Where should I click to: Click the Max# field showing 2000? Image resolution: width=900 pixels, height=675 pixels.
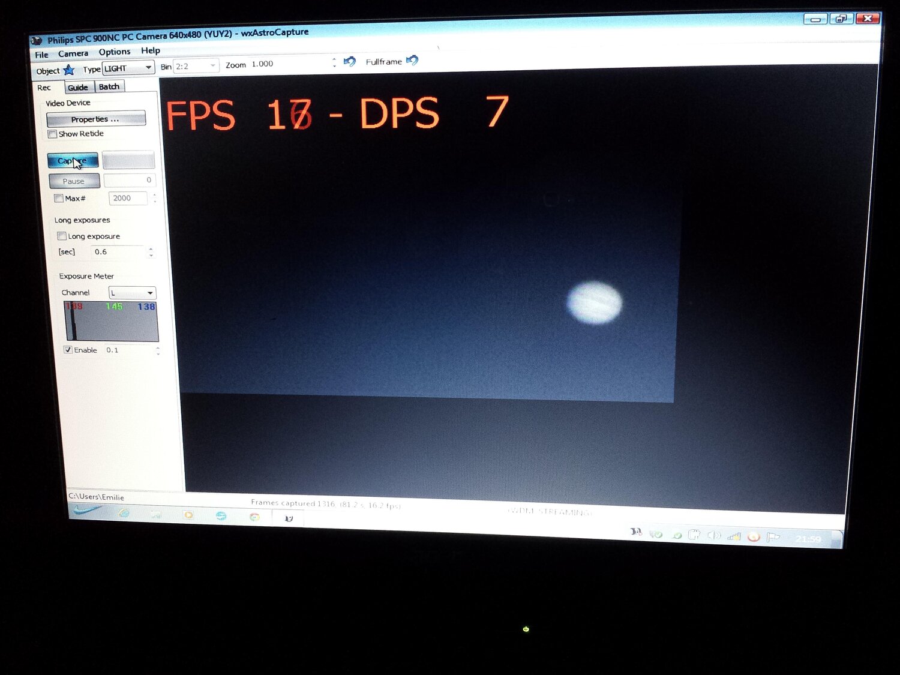click(x=128, y=198)
